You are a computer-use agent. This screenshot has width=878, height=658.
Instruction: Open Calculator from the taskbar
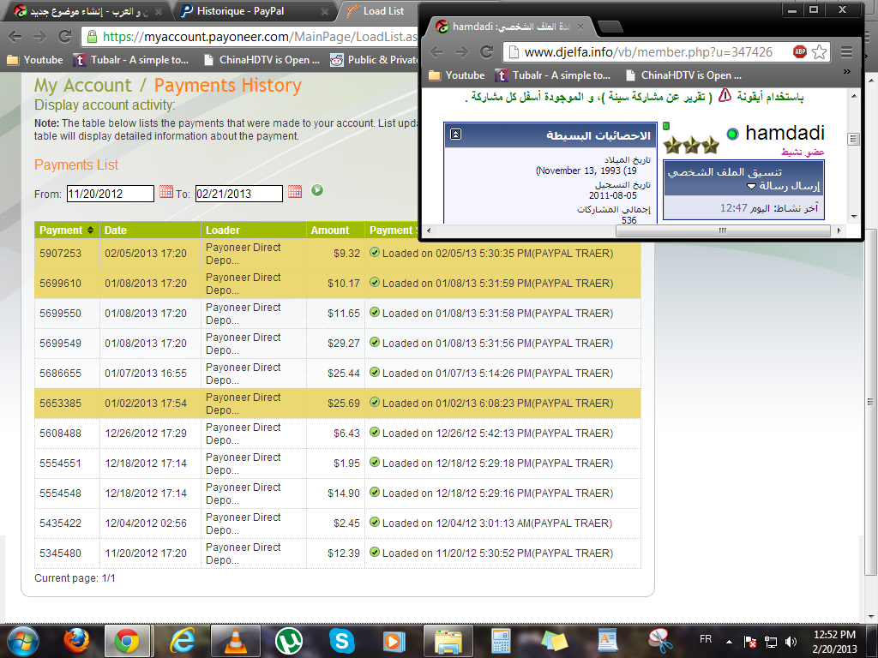point(501,641)
